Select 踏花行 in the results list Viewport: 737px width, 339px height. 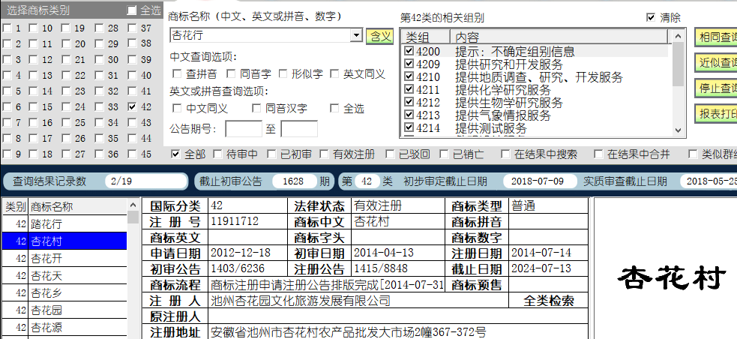point(46,223)
